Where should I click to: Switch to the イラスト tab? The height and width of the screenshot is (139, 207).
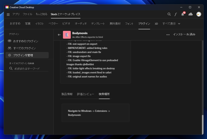click(39, 24)
